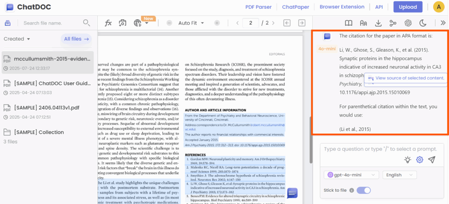Send the question with paper plane icon
The width and height of the screenshot is (449, 204).
[x=431, y=160]
